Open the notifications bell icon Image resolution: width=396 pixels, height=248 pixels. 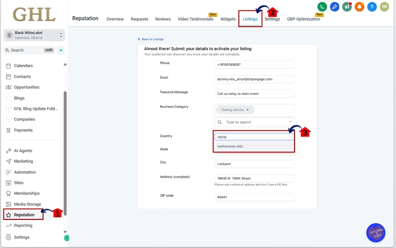click(x=359, y=7)
